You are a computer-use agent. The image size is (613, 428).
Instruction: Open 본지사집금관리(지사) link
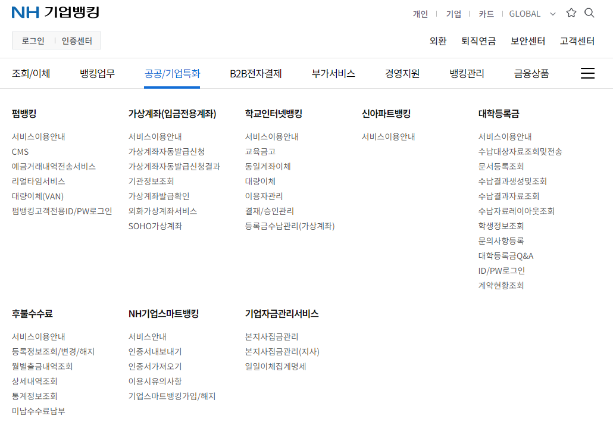coord(282,352)
